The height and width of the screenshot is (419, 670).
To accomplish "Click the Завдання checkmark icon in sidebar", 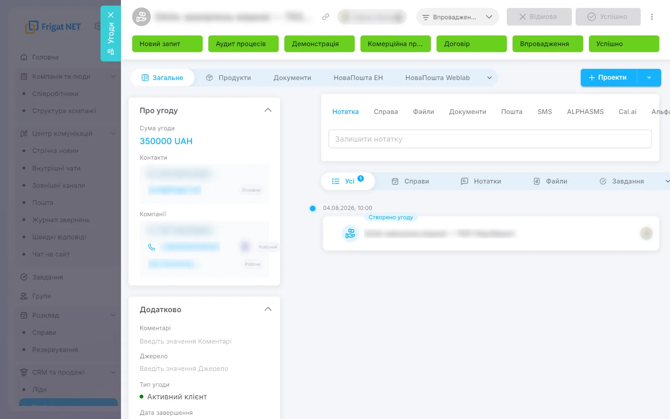I will pos(24,277).
